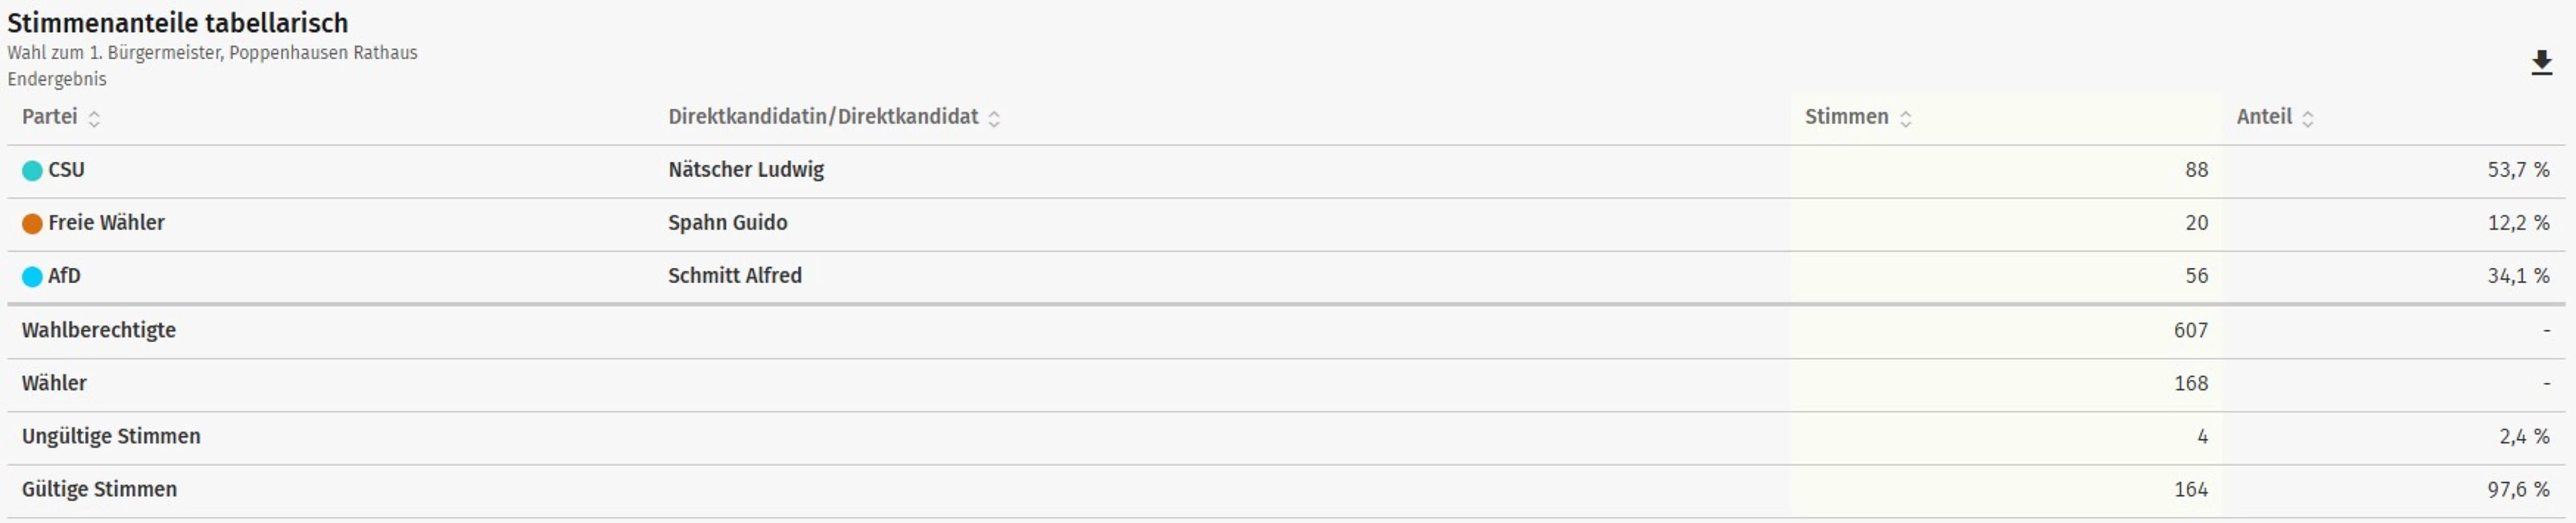Screen dimensions: 2576x523
Task: Click candidate name Nätscher Ludwig
Action: tap(746, 170)
